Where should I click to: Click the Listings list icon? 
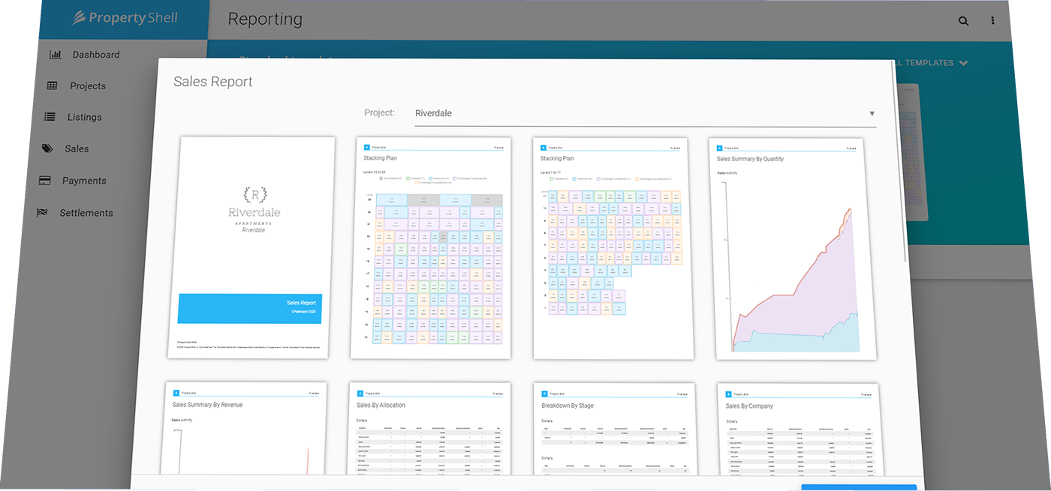tap(50, 117)
